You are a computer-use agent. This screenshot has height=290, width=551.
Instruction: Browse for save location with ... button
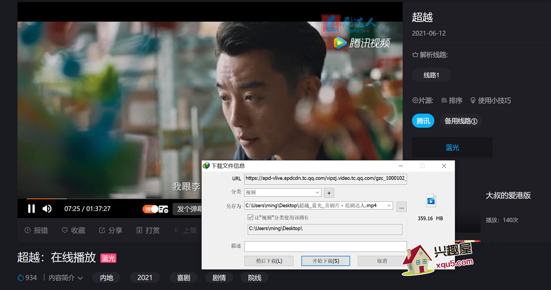coord(401,207)
